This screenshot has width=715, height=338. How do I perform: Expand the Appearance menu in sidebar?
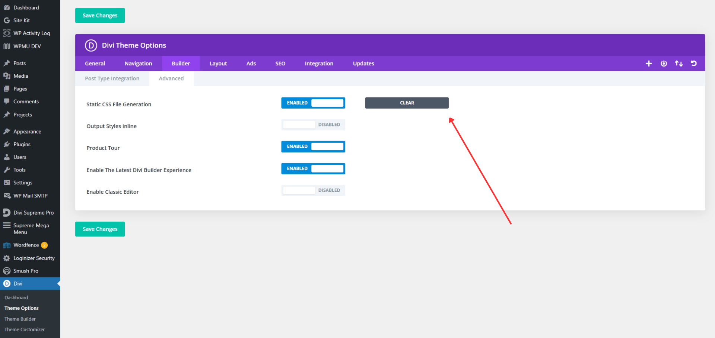[x=27, y=132]
